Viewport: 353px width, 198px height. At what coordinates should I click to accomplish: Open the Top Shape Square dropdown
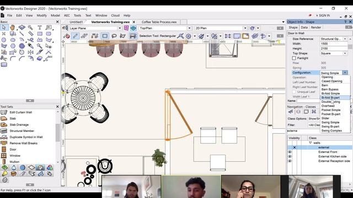pos(334,53)
